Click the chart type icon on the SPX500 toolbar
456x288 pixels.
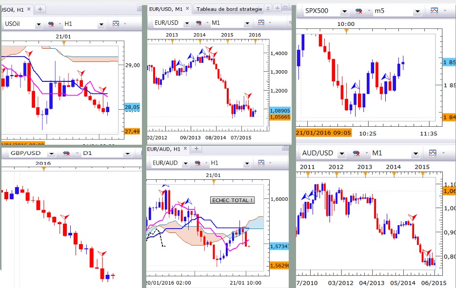click(434, 10)
